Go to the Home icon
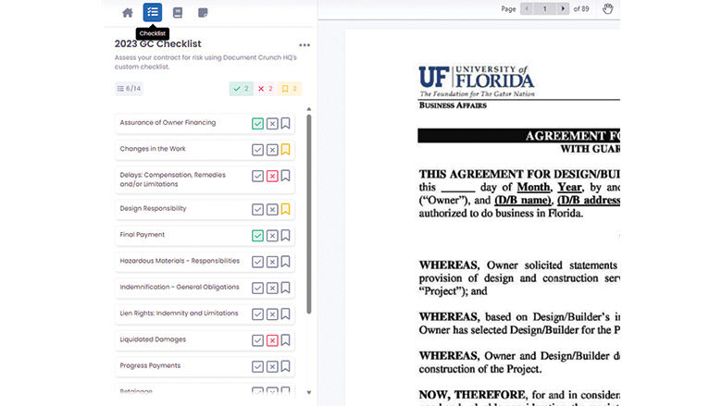 pos(128,12)
